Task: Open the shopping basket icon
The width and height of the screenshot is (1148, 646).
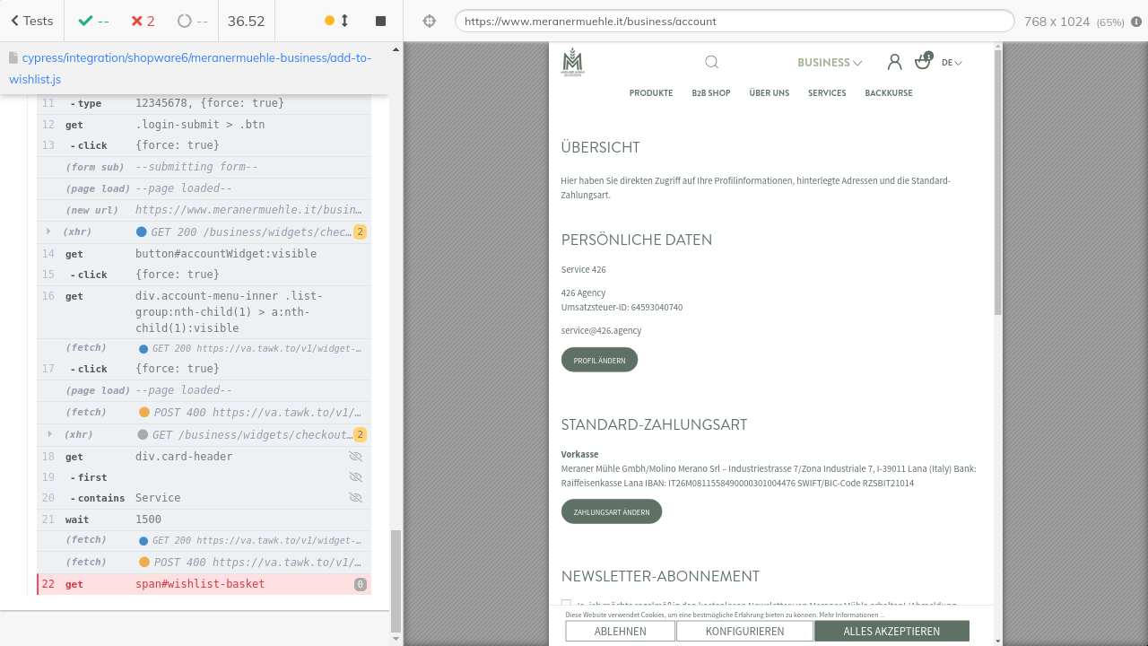Action: tap(922, 62)
